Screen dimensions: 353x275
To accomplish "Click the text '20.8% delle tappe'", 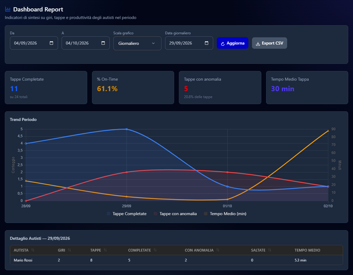I will [x=198, y=97].
